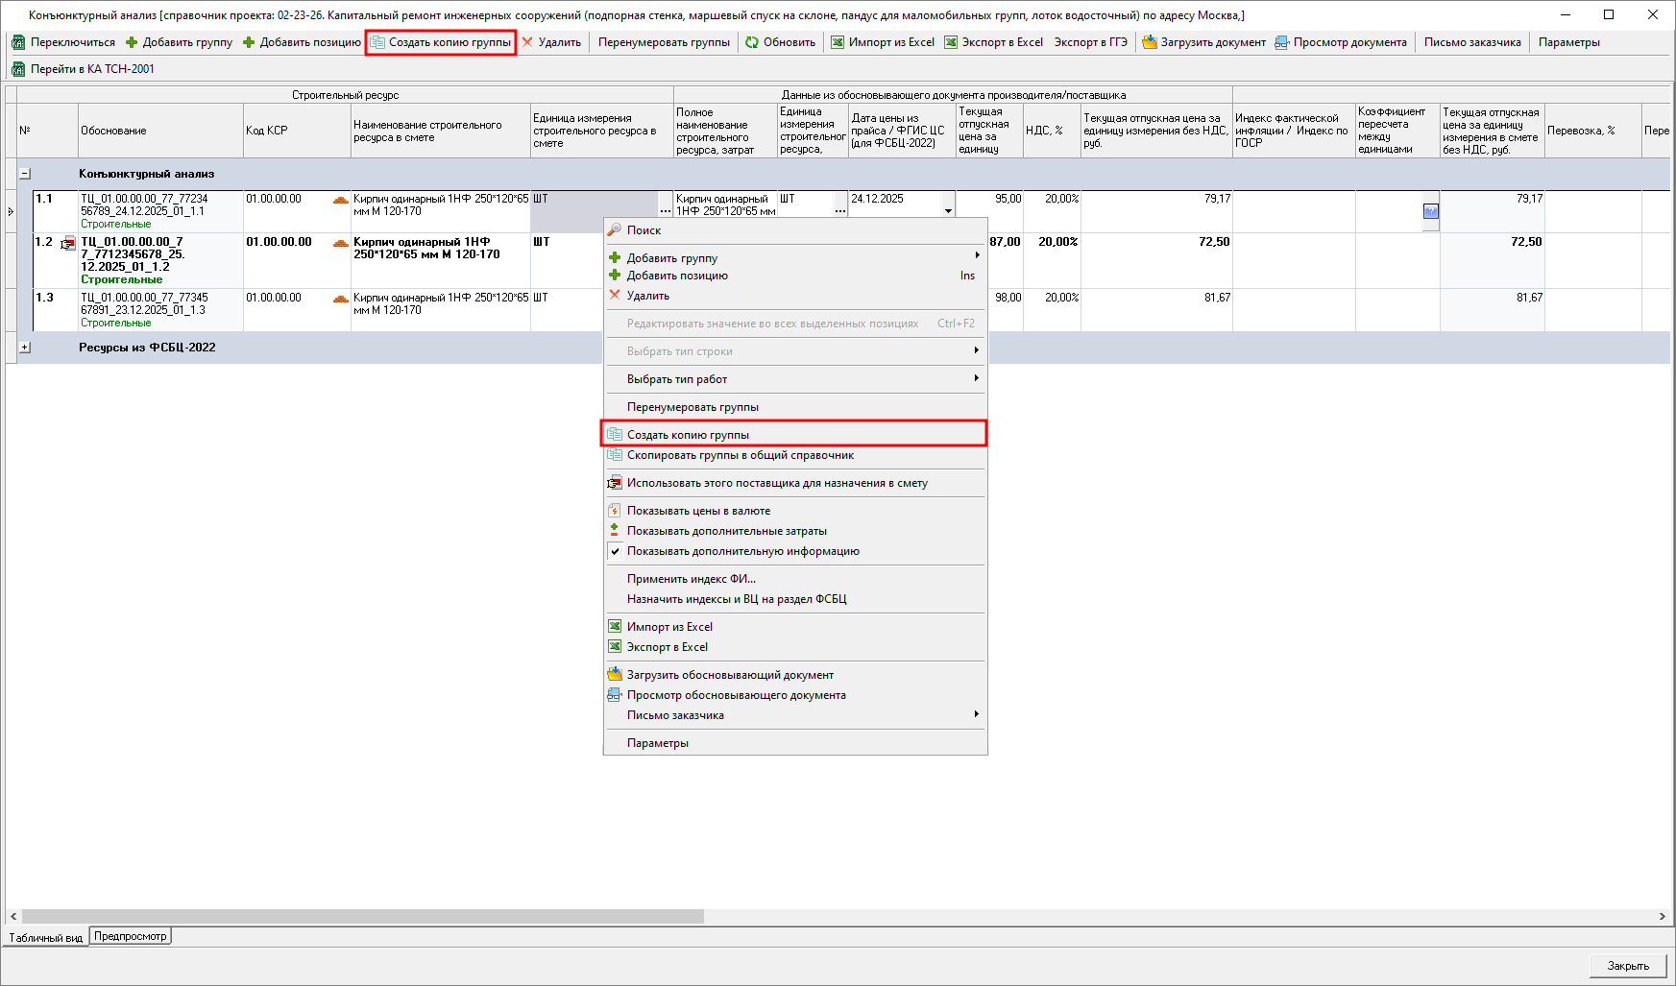Click the 'Экспорт в Excel' toolbar icon
The width and height of the screenshot is (1676, 986).
pos(951,42)
